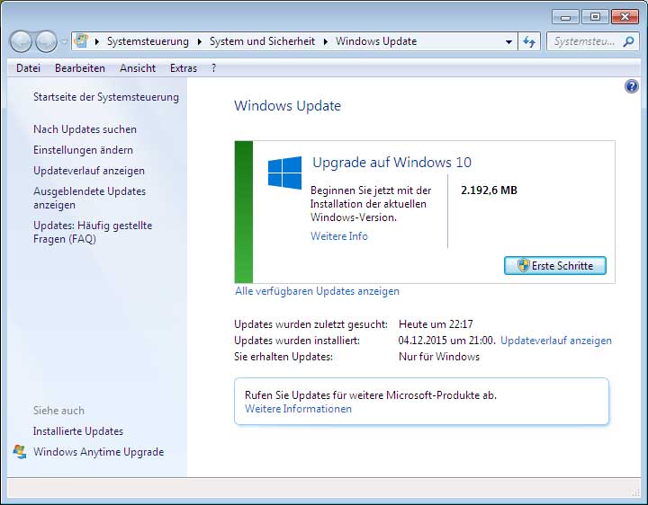Open the Ansicht menu

(x=138, y=68)
